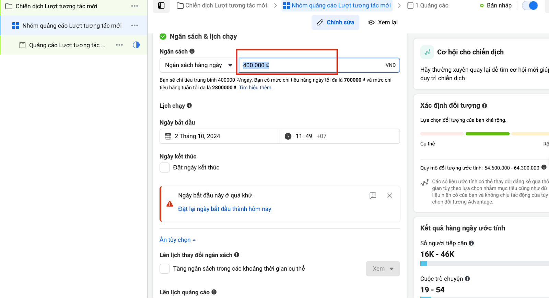
Task: Click the feedback flag icon in the warning box
Action: point(373,195)
